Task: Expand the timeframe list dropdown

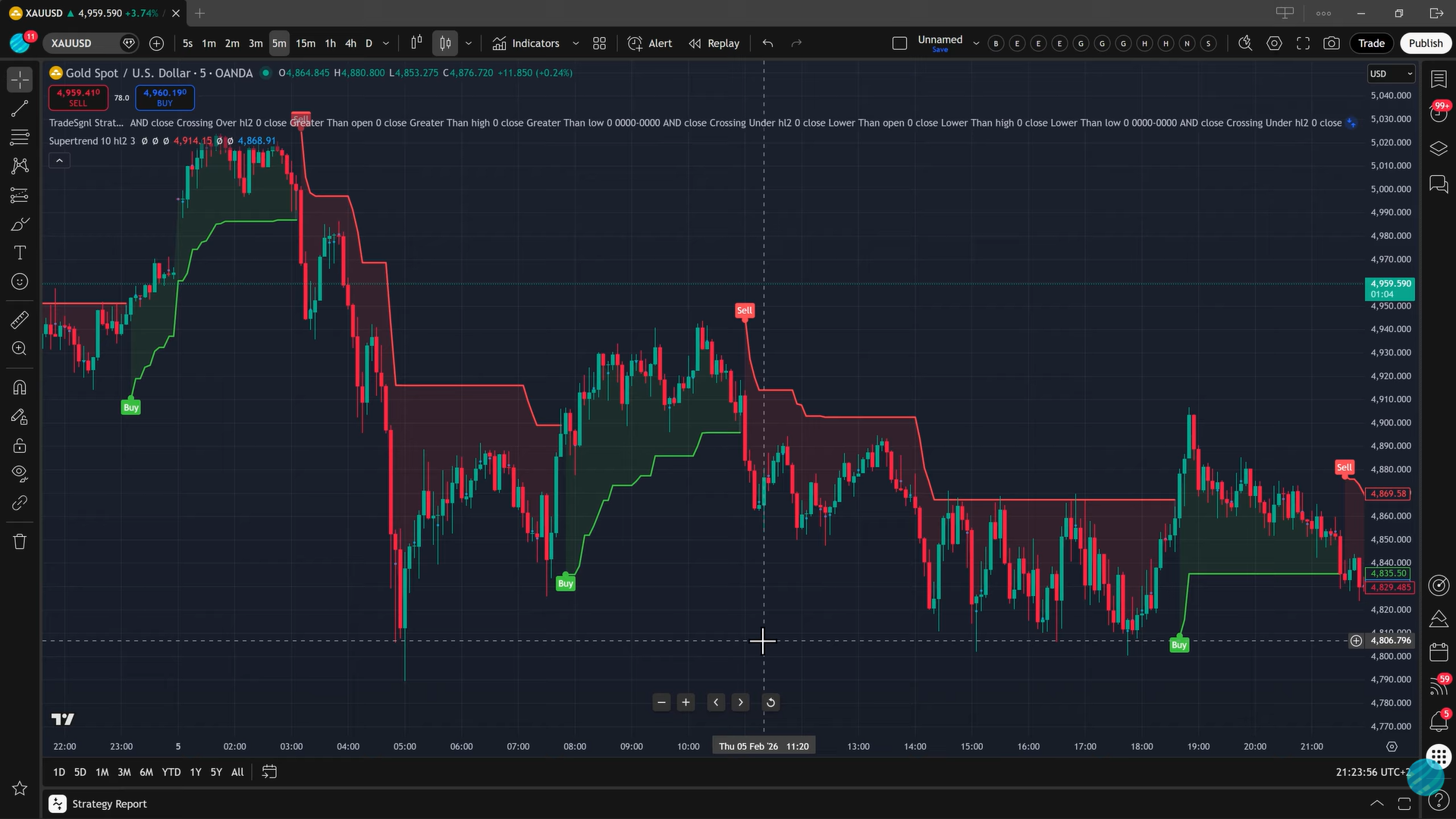Action: coord(385,43)
